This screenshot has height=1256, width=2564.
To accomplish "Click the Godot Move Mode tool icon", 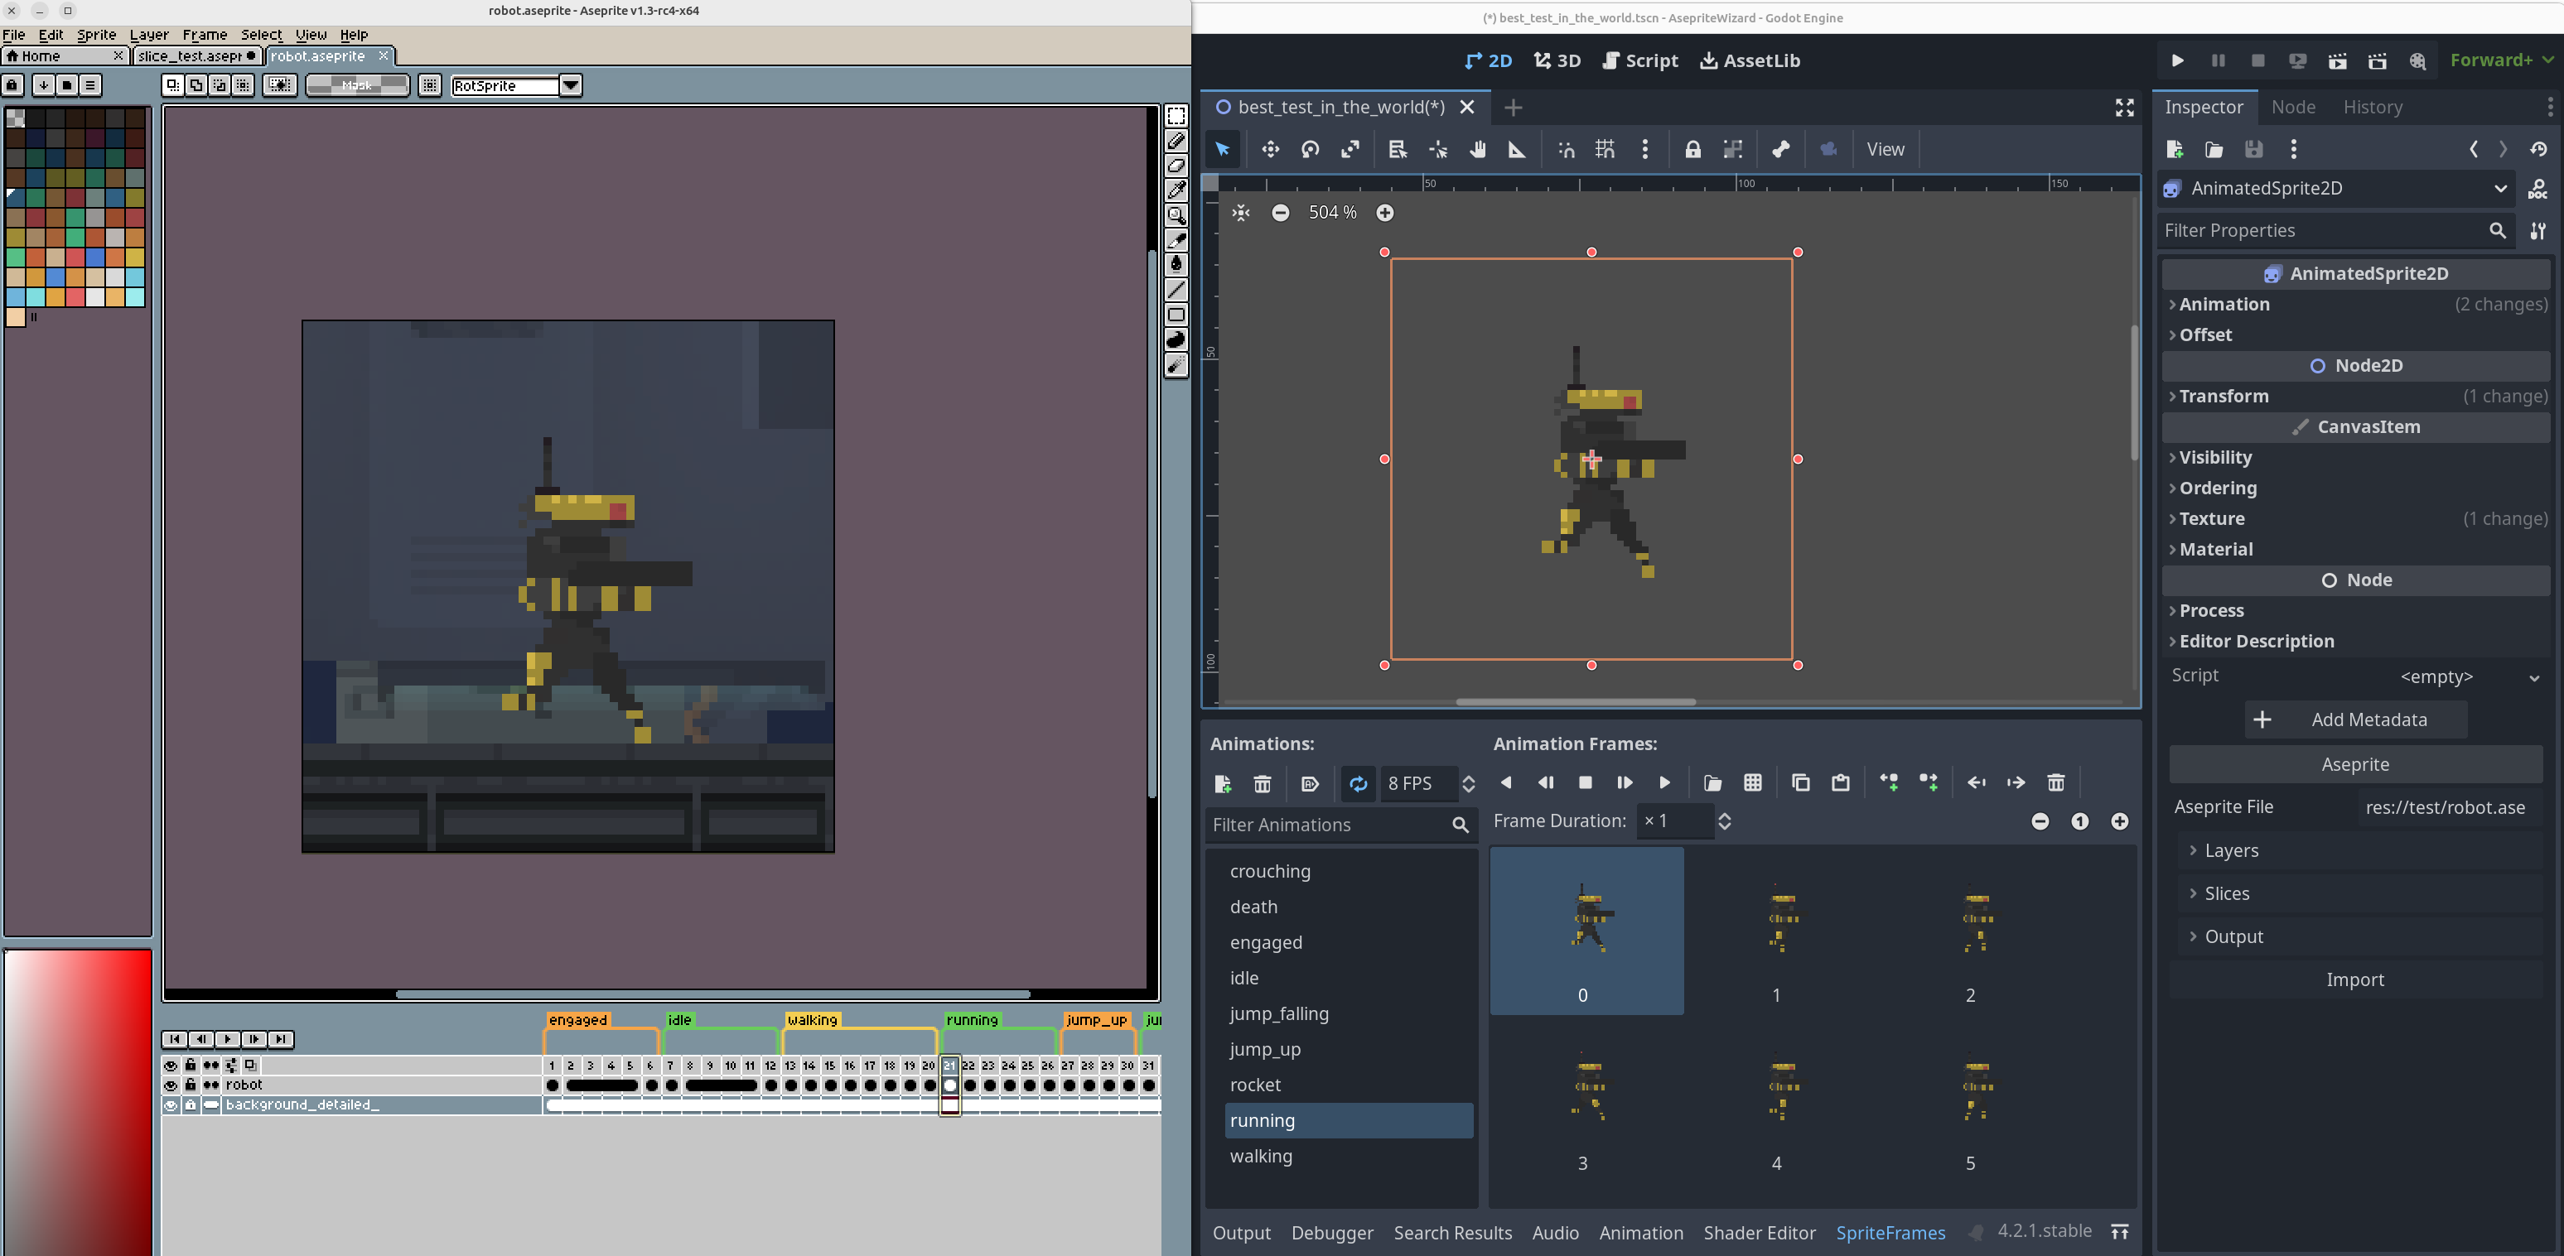I will tap(1270, 149).
